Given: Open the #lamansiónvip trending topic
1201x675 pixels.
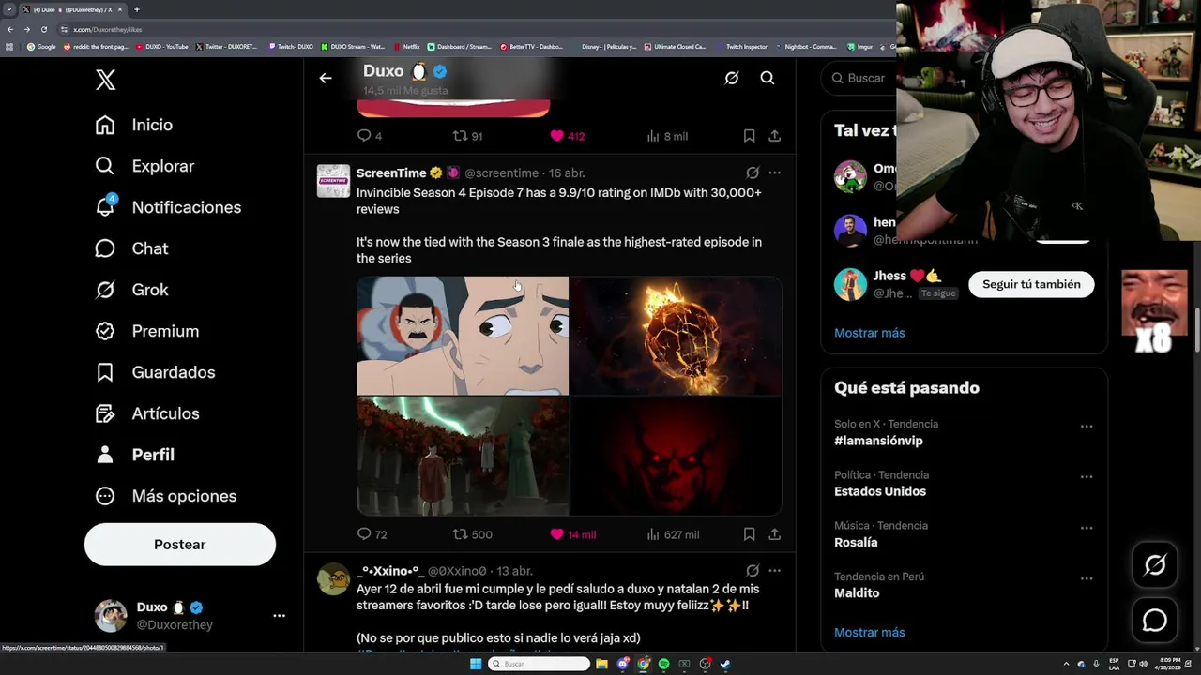Looking at the screenshot, I should [x=878, y=441].
